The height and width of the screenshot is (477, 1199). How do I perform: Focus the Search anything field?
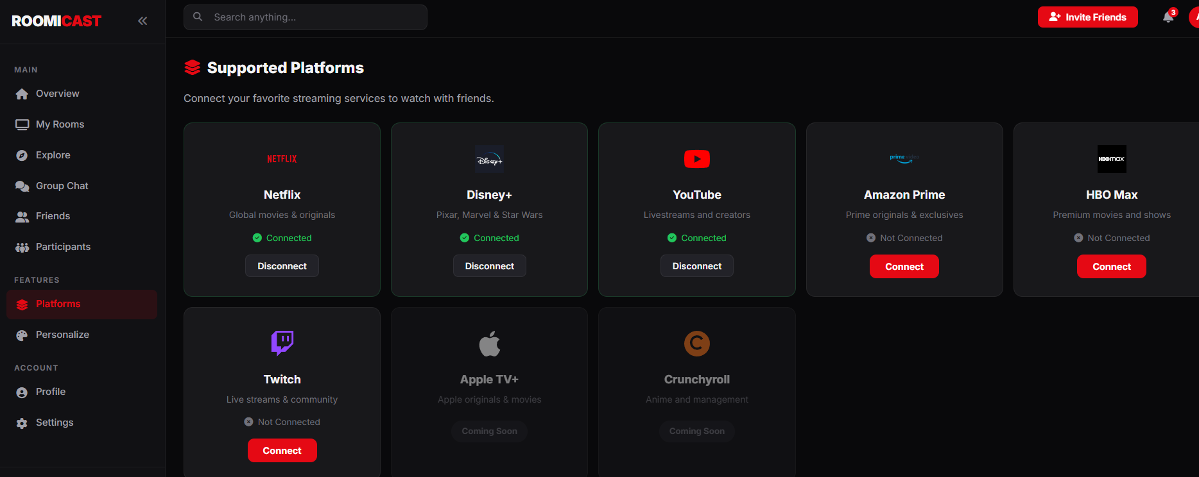tap(306, 17)
